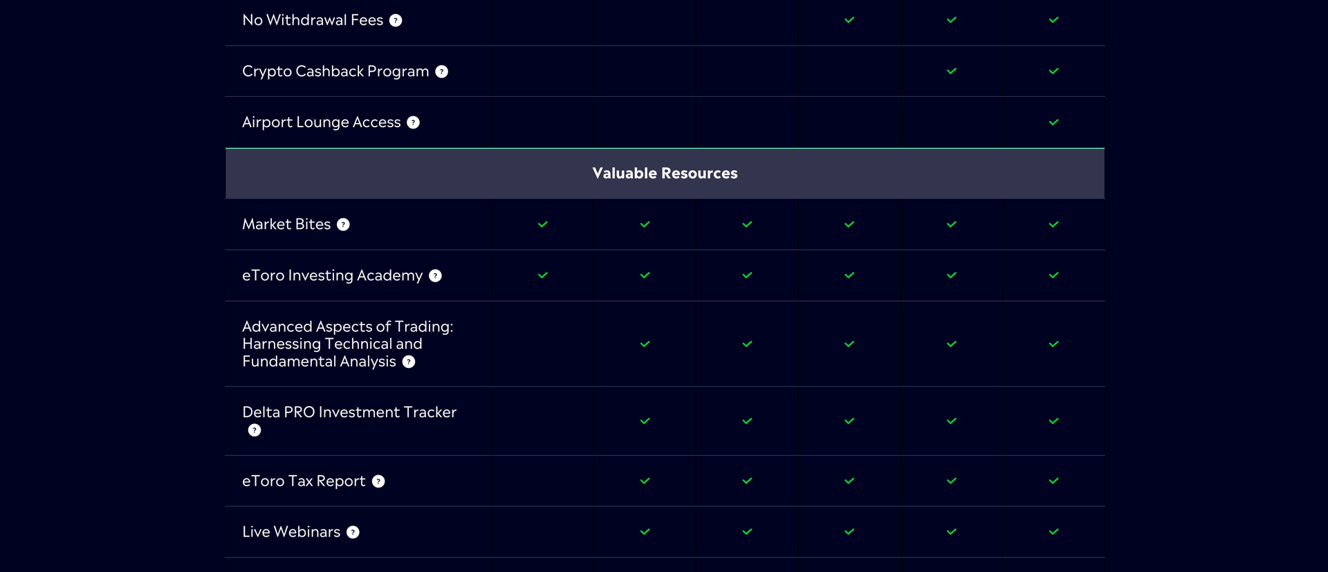The width and height of the screenshot is (1328, 572).
Task: Click the help icon under Delta PRO Investment Tracker
Action: pos(255,430)
